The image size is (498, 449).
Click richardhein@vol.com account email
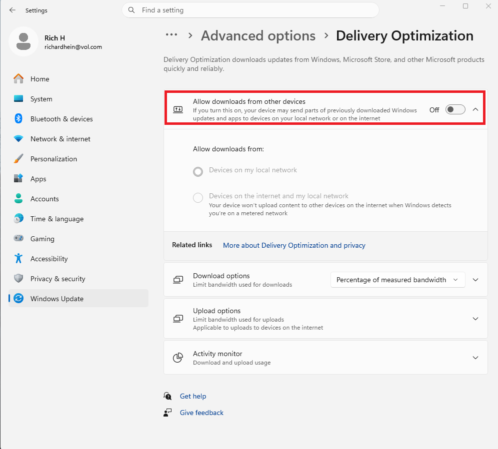click(73, 47)
